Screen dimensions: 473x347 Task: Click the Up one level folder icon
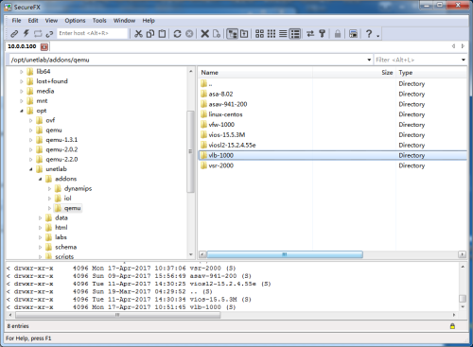click(x=244, y=33)
